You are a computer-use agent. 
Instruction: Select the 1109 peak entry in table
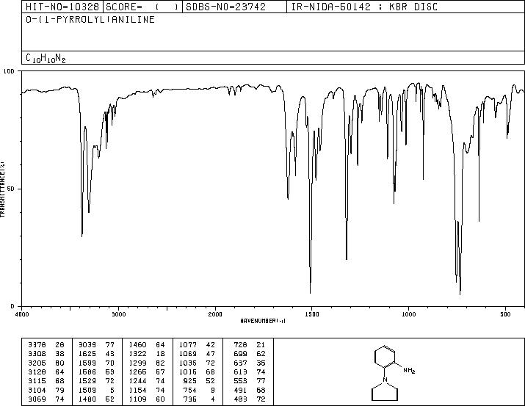(x=147, y=399)
